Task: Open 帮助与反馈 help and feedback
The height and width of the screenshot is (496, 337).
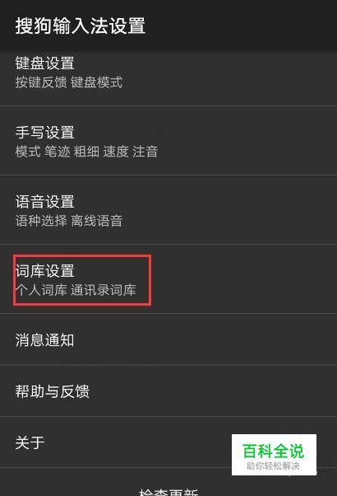Action: pos(168,391)
